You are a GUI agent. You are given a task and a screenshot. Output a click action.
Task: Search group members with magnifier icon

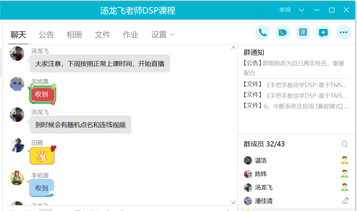[x=345, y=144]
